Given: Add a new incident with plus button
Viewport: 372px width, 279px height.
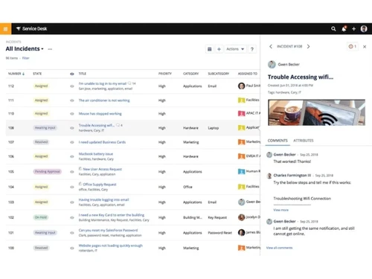Looking at the screenshot, I should coord(219,49).
